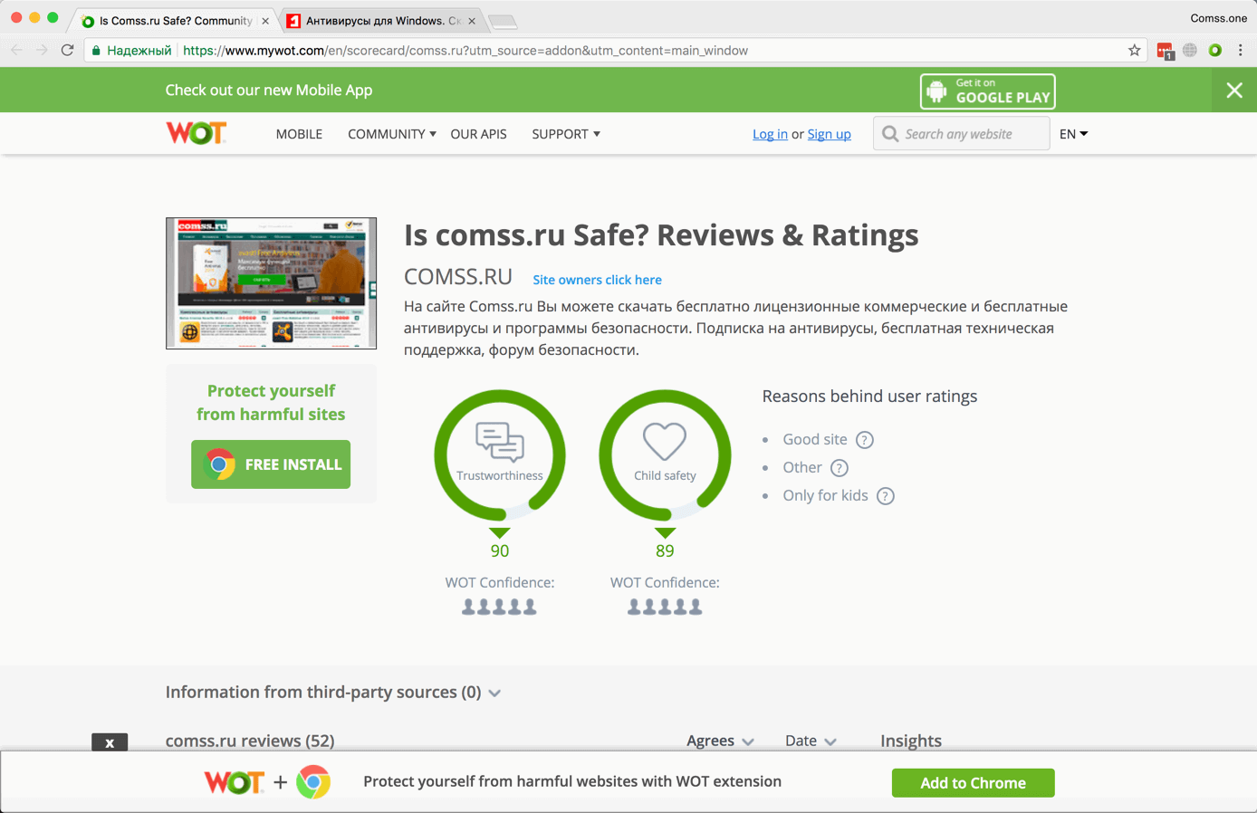This screenshot has width=1257, height=813.
Task: Open the 'Site owners click here' link
Action: coord(597,280)
